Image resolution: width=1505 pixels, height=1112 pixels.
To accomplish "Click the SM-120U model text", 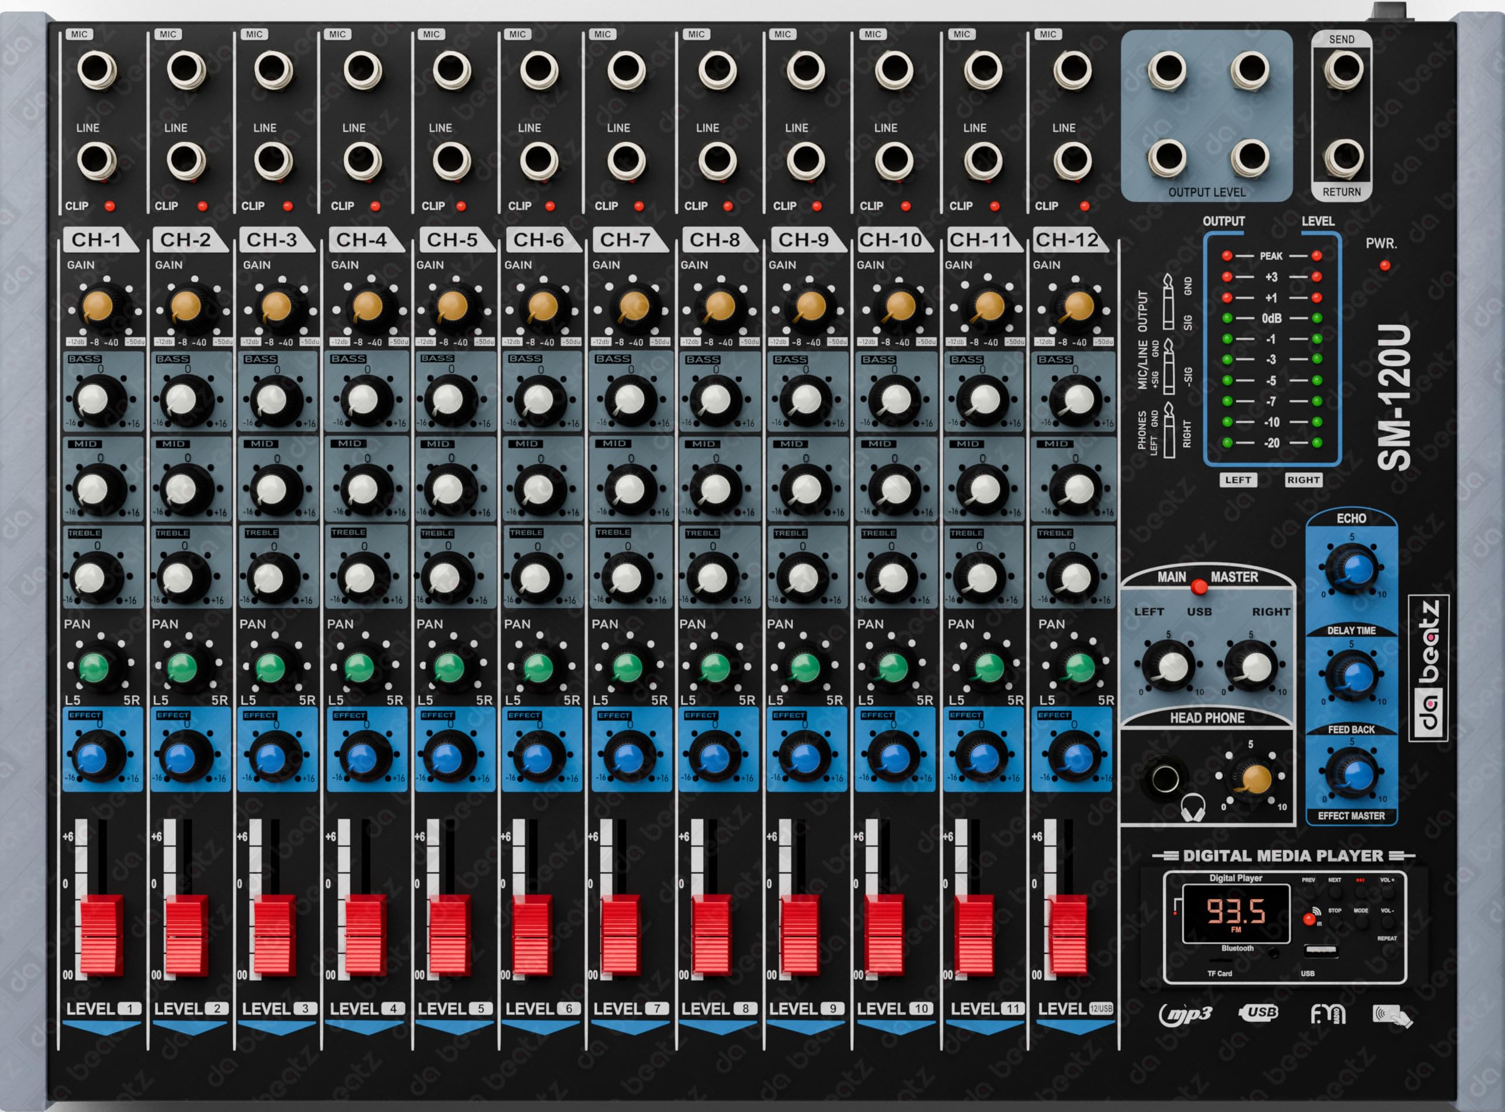I will pos(1393,398).
